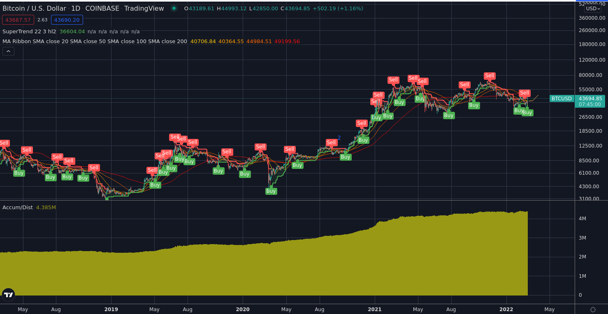Click current price label 43694.85

[590, 99]
